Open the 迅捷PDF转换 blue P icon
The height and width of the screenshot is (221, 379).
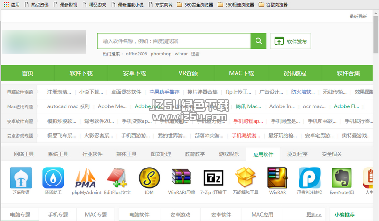pyautogui.click(x=310, y=178)
